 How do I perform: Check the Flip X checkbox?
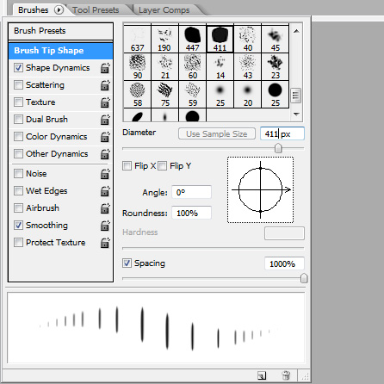pyautogui.click(x=127, y=166)
